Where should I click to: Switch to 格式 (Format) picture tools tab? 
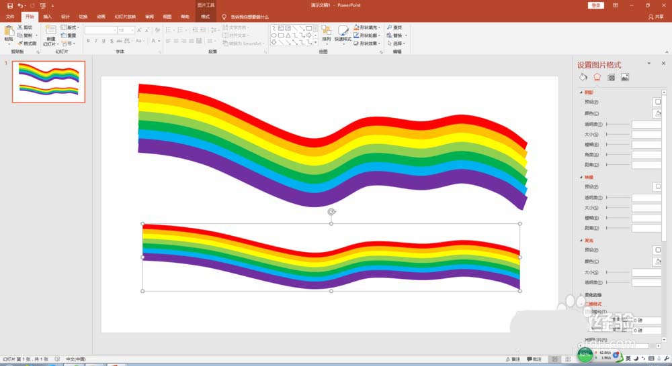pos(206,16)
